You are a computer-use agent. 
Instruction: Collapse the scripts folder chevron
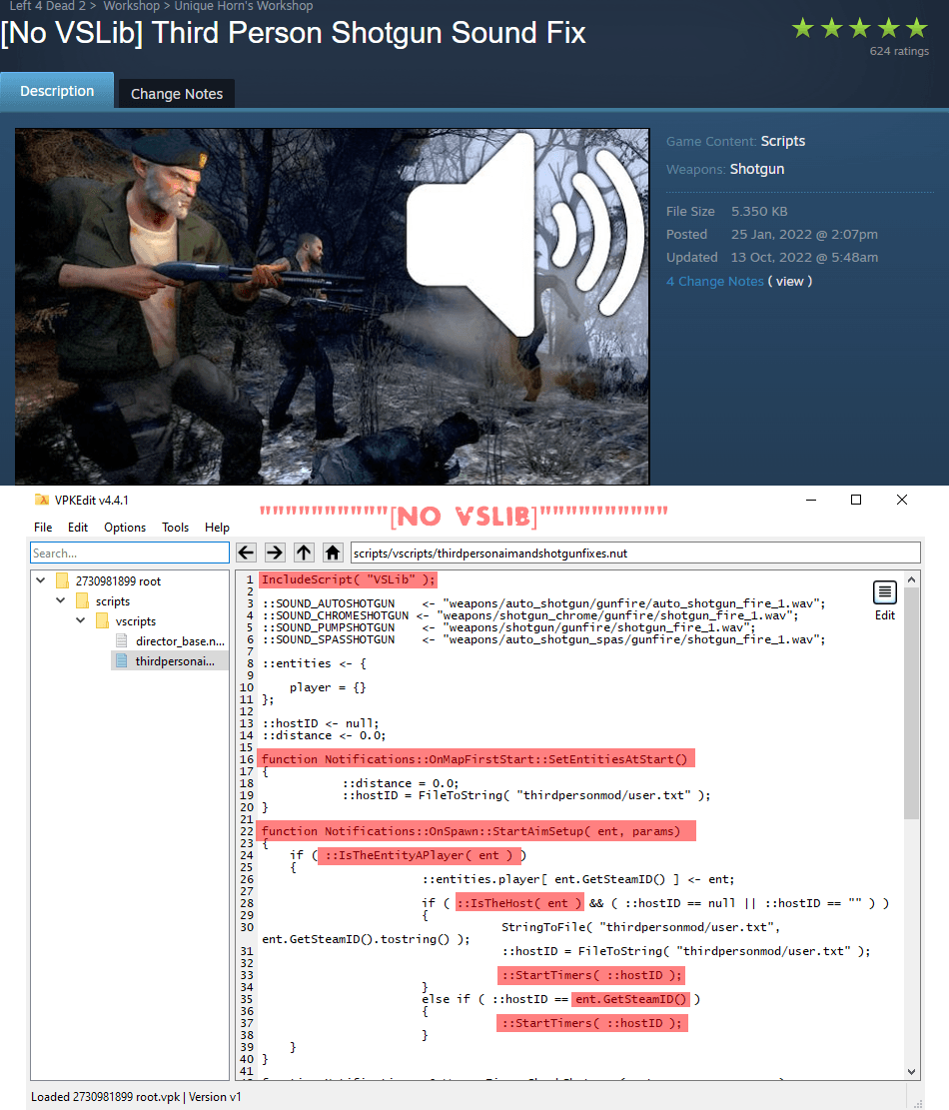pyautogui.click(x=61, y=600)
